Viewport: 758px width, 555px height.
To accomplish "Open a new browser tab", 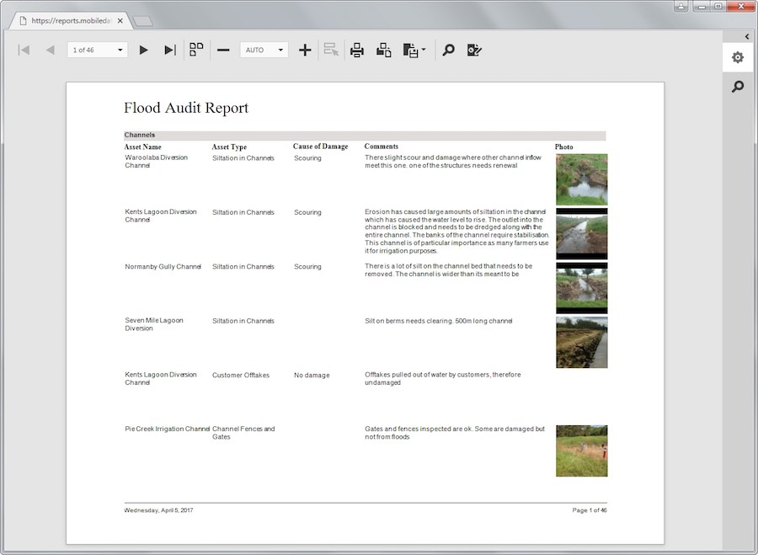I will coord(142,21).
